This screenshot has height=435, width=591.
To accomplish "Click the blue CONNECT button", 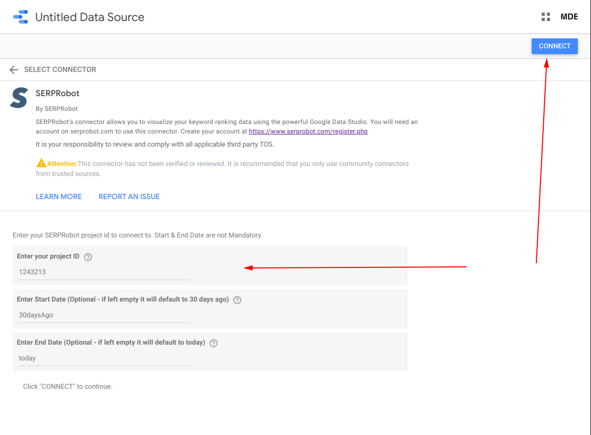I will tap(554, 46).
